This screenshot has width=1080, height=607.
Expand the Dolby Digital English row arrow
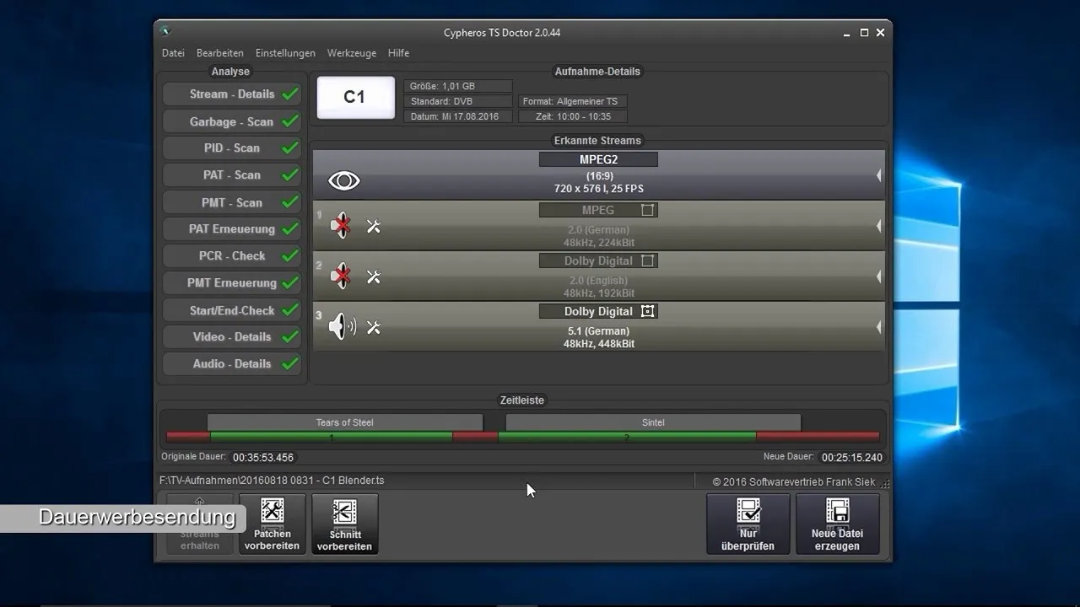(x=878, y=277)
